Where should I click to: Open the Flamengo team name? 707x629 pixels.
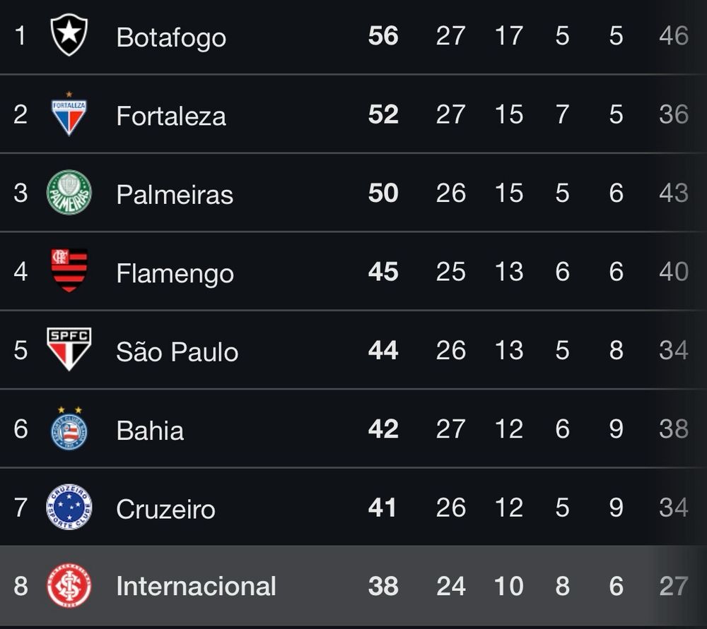(x=175, y=274)
